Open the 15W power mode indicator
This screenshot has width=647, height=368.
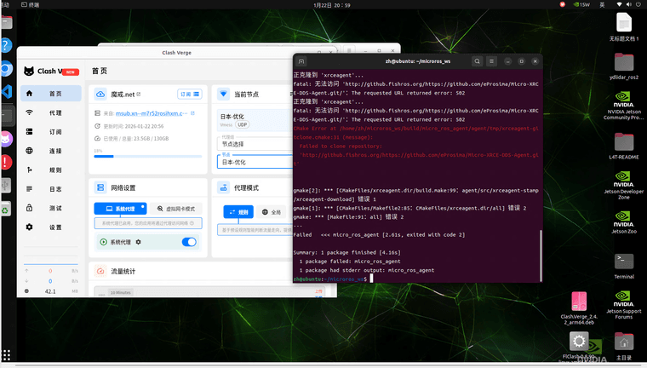pos(581,4)
